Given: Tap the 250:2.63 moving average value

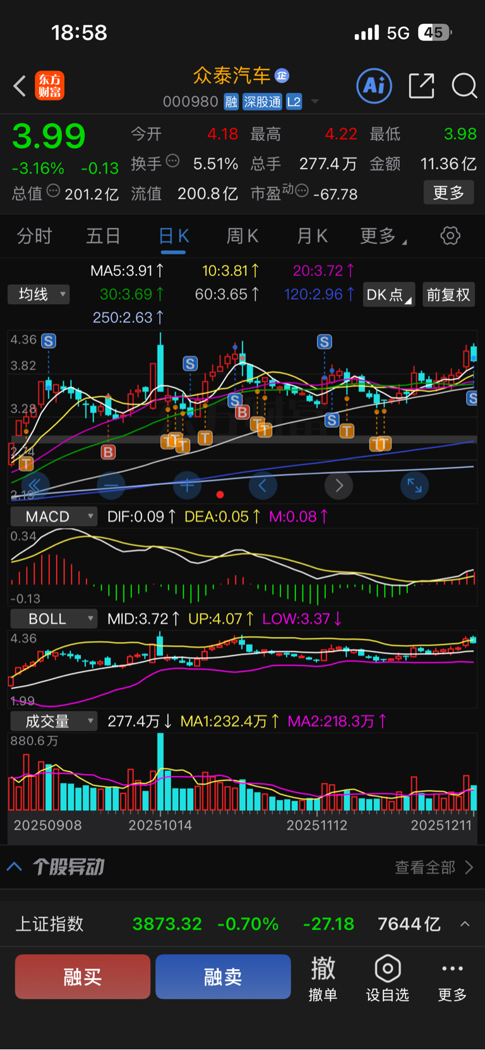Looking at the screenshot, I should 128,318.
